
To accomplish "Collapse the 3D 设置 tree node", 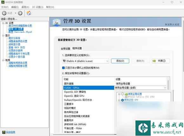I will point(3,23).
